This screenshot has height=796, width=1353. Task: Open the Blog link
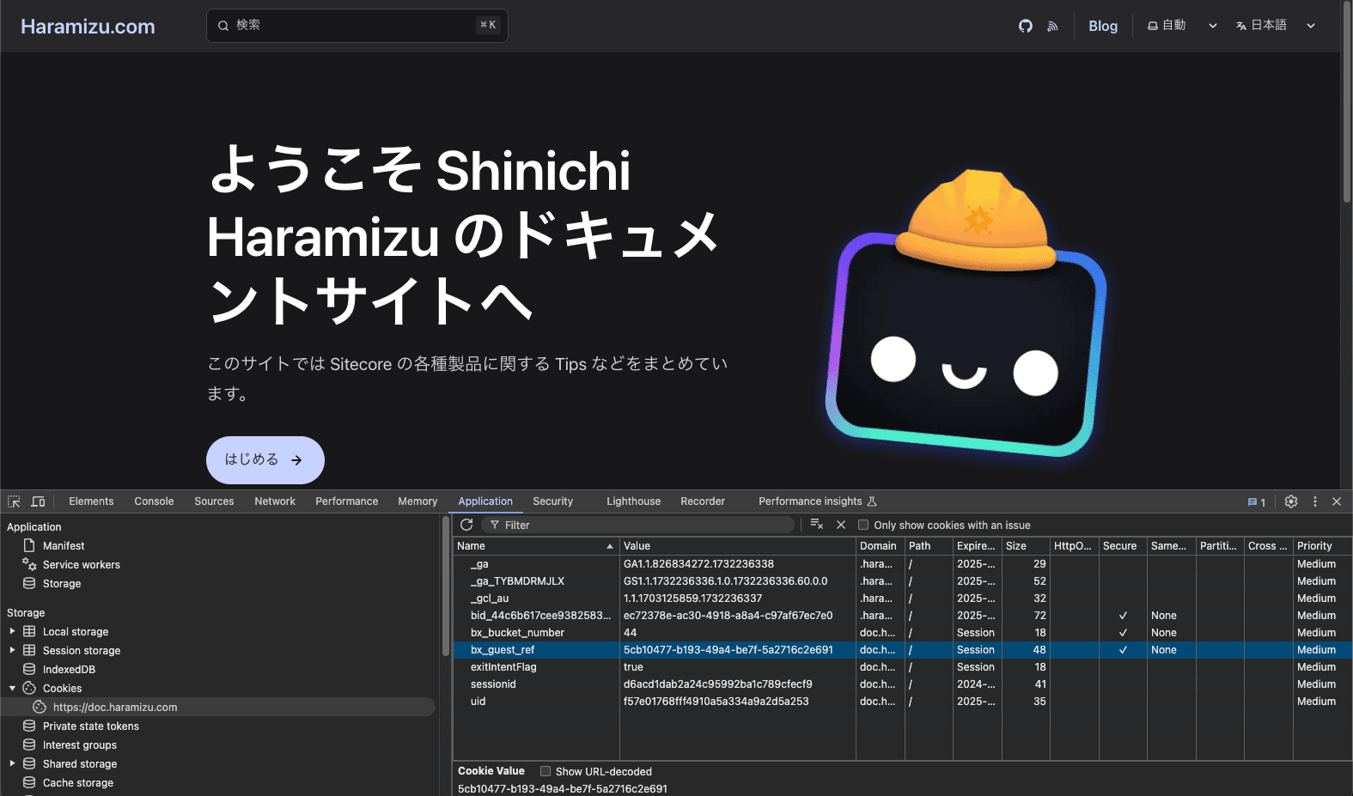click(1102, 26)
